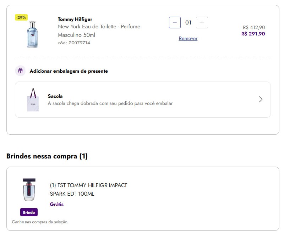The image size is (284, 240).
Task: Increase quantity with the plus button
Action: pos(202,23)
